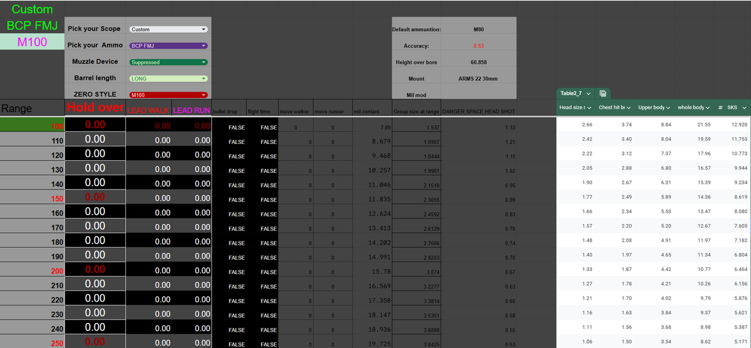Select the danger space value 0.70

(479, 257)
